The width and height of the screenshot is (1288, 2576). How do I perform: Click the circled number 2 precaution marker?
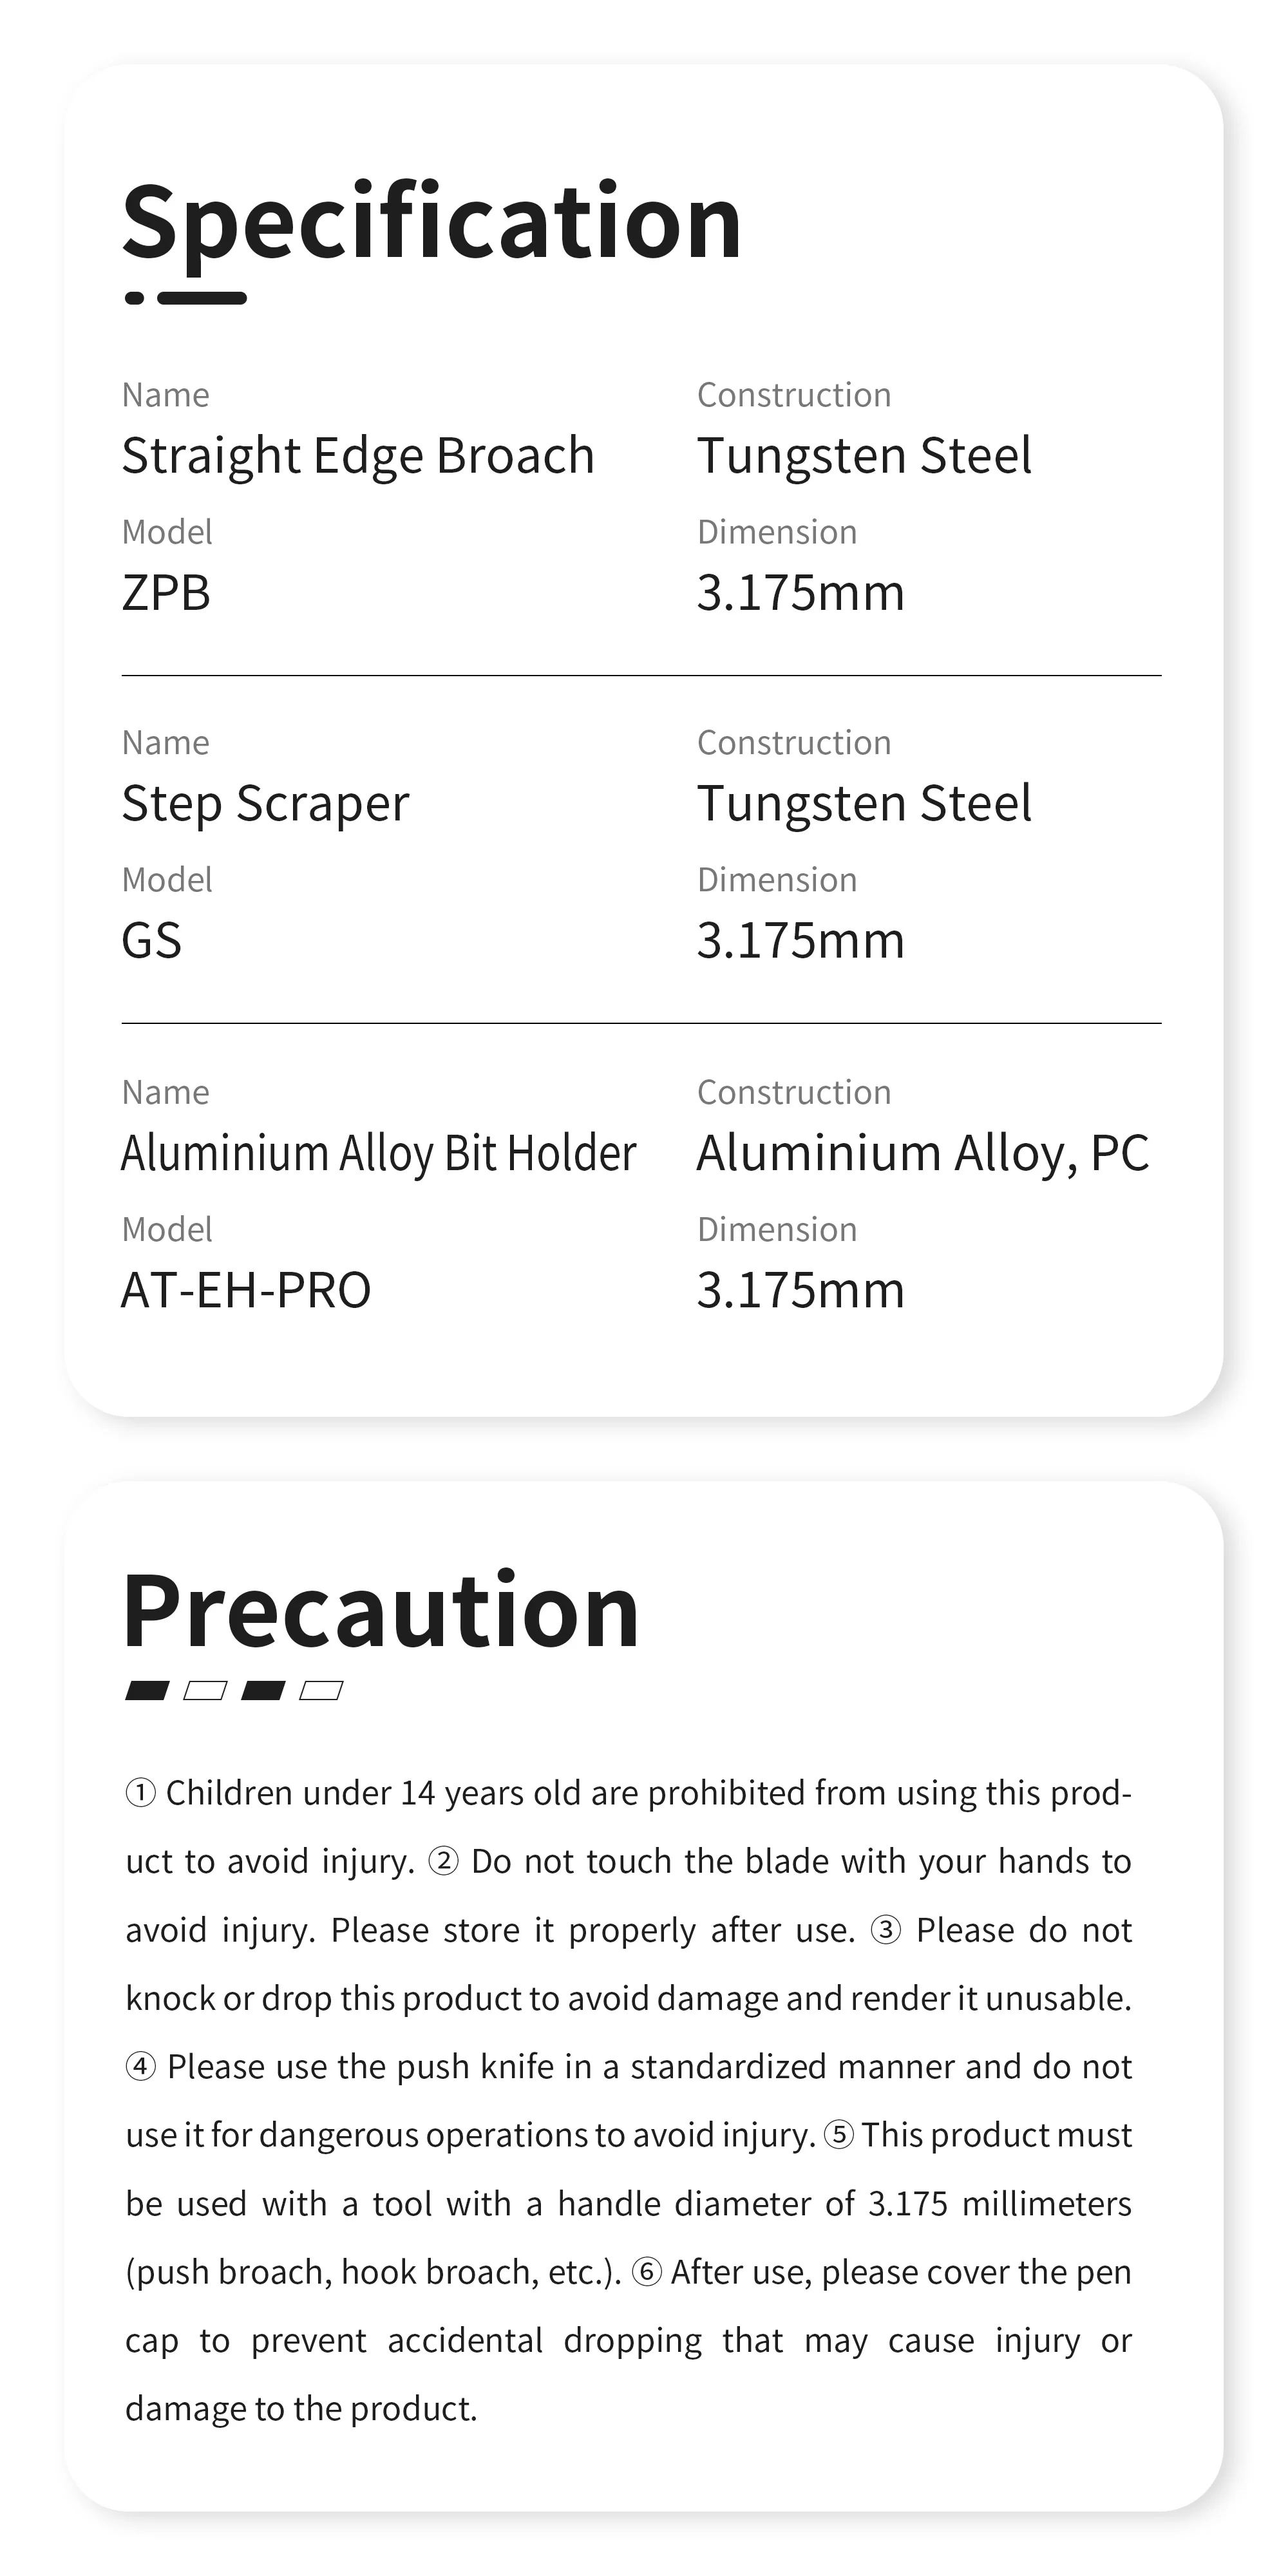[443, 1861]
